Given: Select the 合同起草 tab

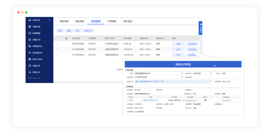Looking at the screenshot, I should [x=96, y=21].
